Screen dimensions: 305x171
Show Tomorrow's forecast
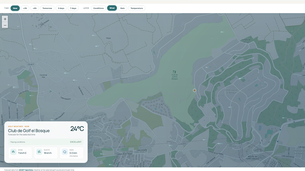pos(47,8)
